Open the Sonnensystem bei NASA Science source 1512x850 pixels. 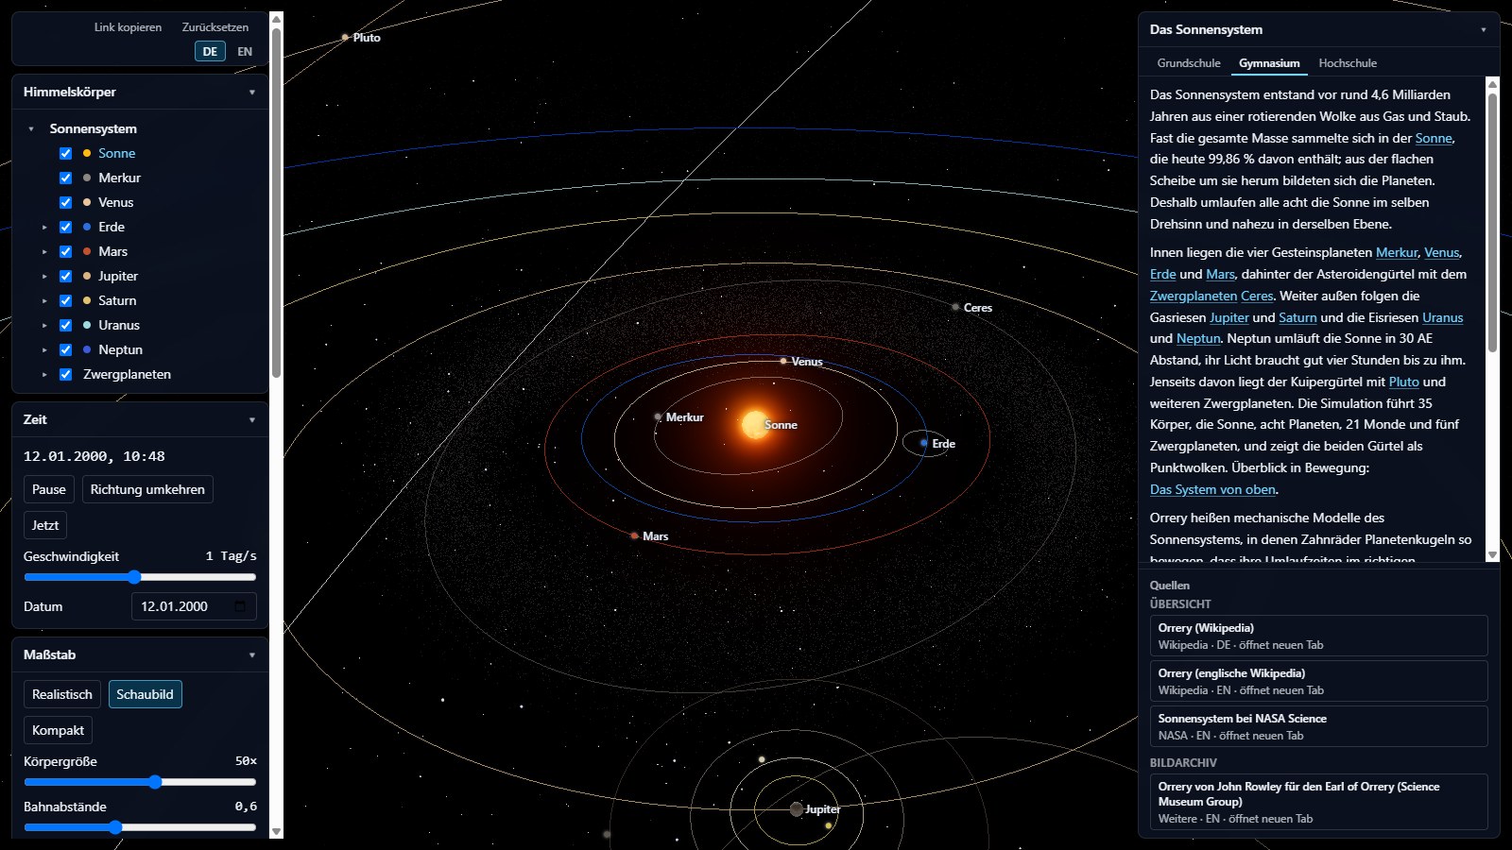pos(1319,726)
